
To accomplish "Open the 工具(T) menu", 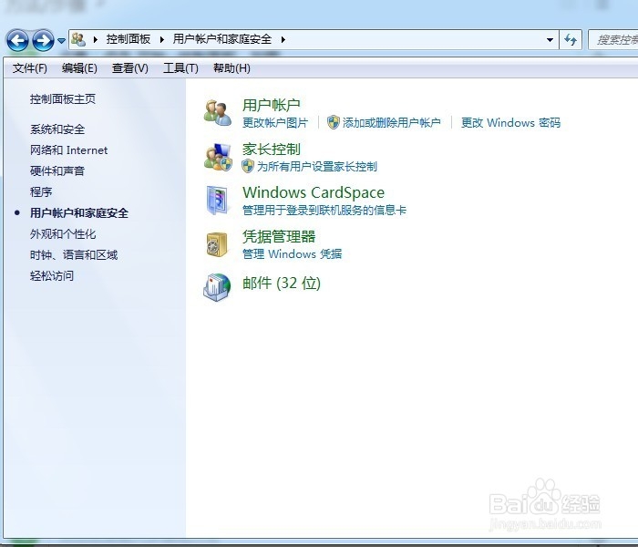I will (180, 68).
